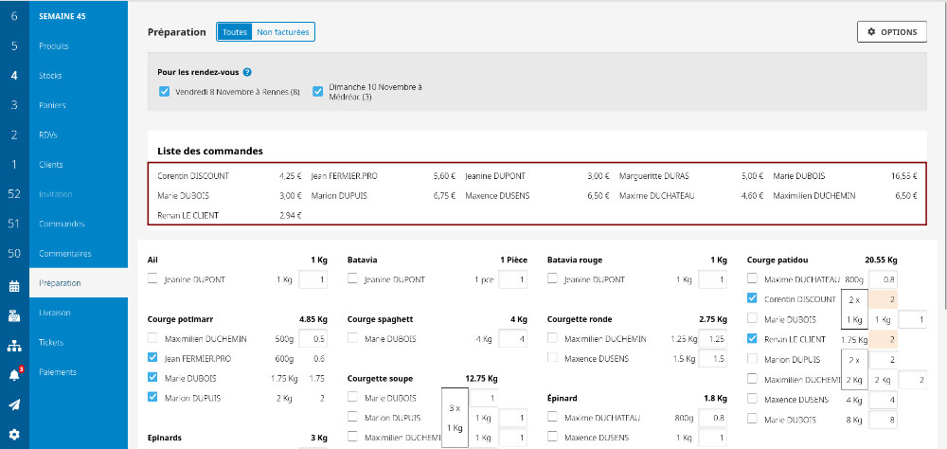Tick Jeanine DUPONT checkbox under Ail
Image resolution: width=947 pixels, height=449 pixels.
[x=153, y=279]
